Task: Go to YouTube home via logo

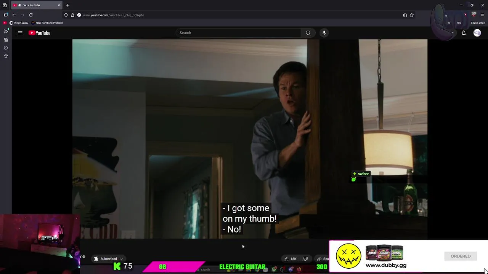Action: [40, 33]
